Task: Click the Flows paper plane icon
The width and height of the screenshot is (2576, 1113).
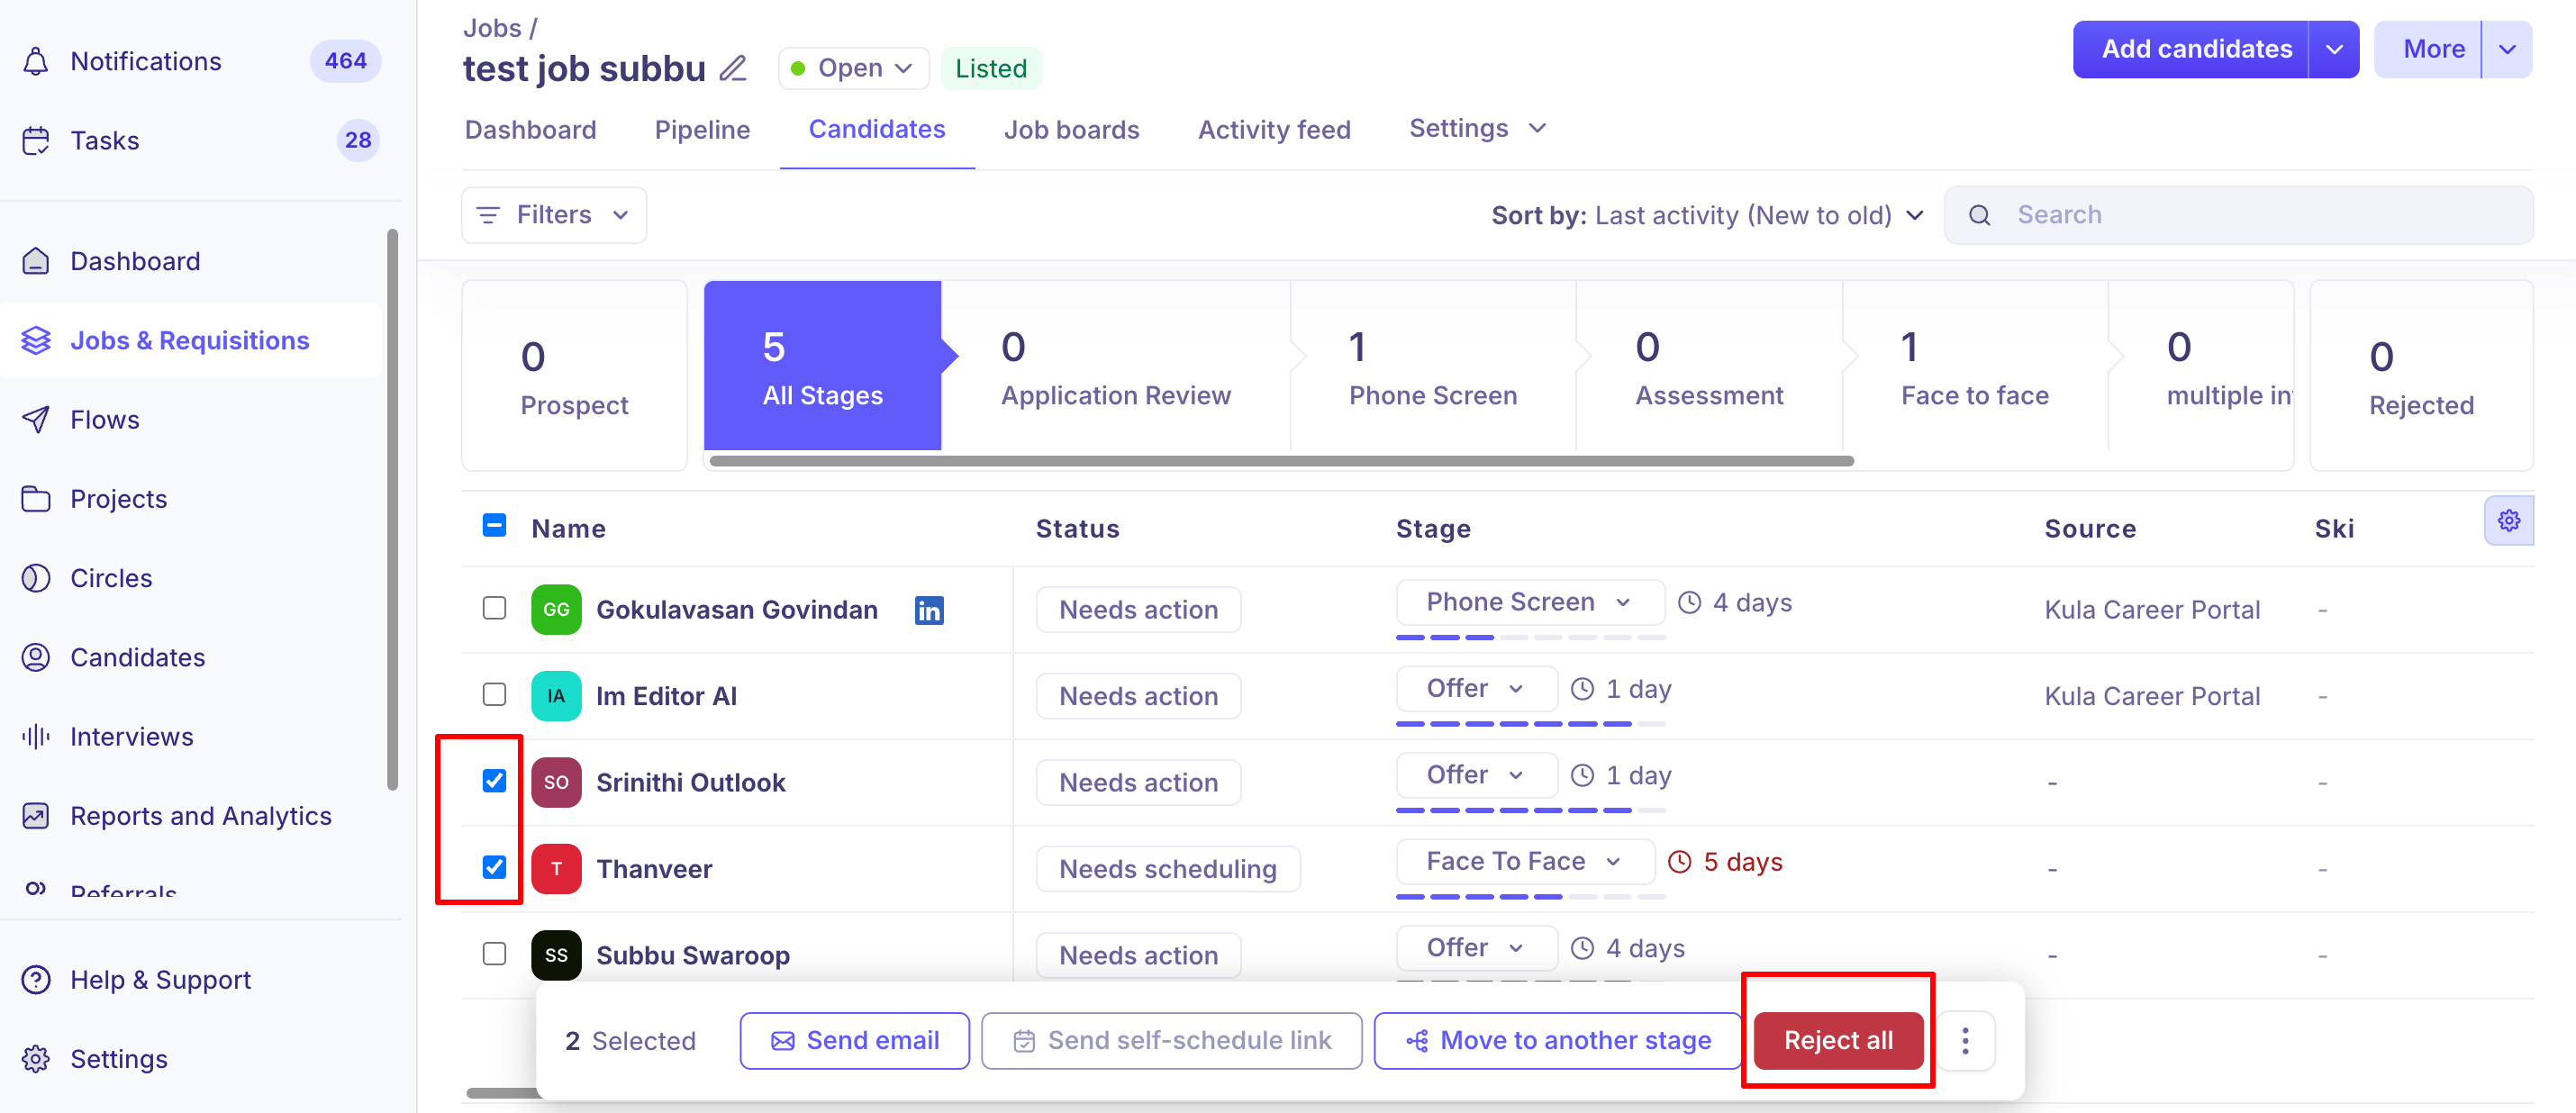Action: click(36, 419)
